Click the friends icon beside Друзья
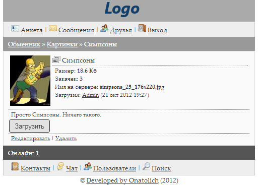Screen dimensions: 259x185 coord(104,28)
